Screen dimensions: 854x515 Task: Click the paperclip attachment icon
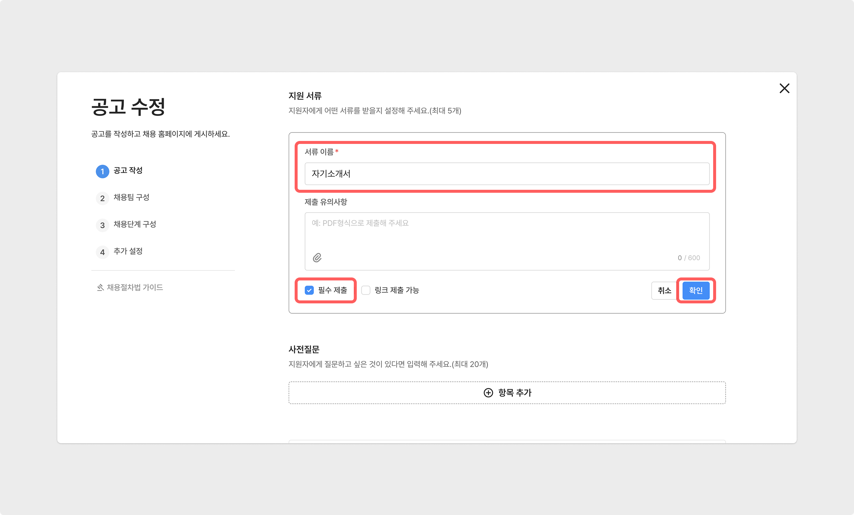pos(317,258)
